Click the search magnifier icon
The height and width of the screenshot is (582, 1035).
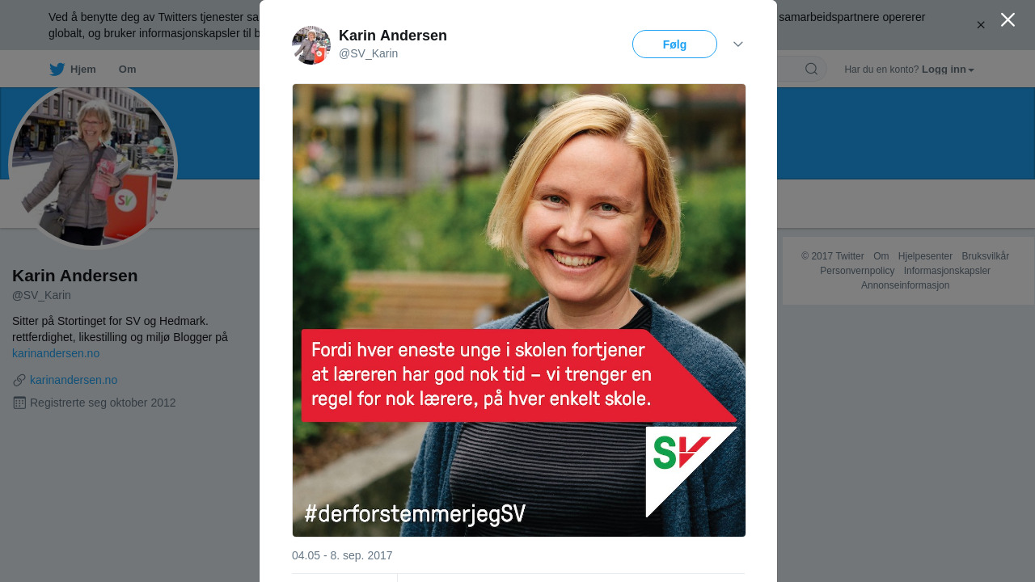pos(811,69)
